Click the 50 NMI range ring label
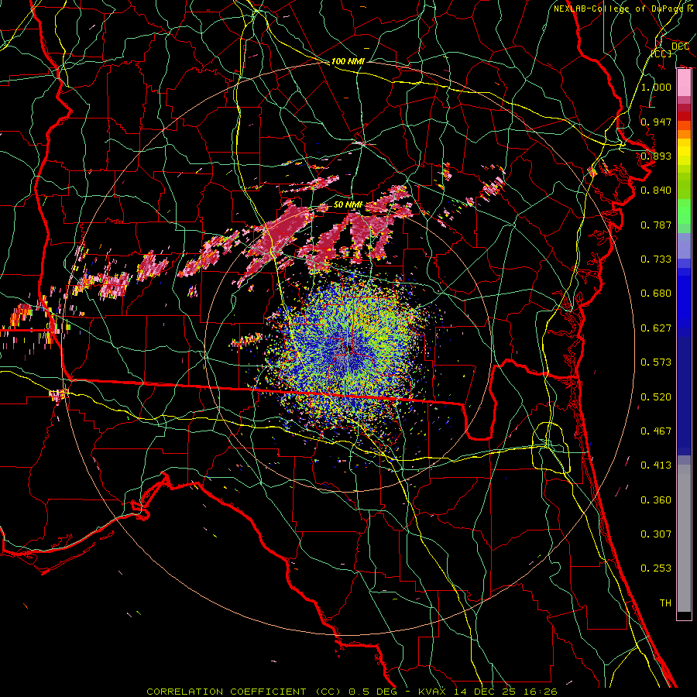The width and height of the screenshot is (697, 697). 348,204
